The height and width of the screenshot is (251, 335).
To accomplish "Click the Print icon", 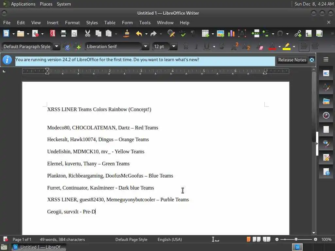I will pyautogui.click(x=63, y=34).
